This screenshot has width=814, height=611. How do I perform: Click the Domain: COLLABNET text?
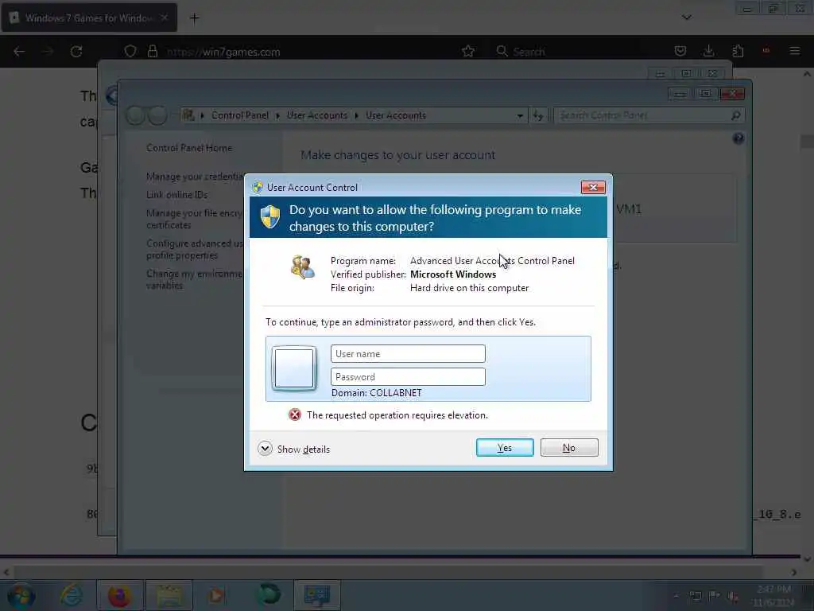(376, 393)
